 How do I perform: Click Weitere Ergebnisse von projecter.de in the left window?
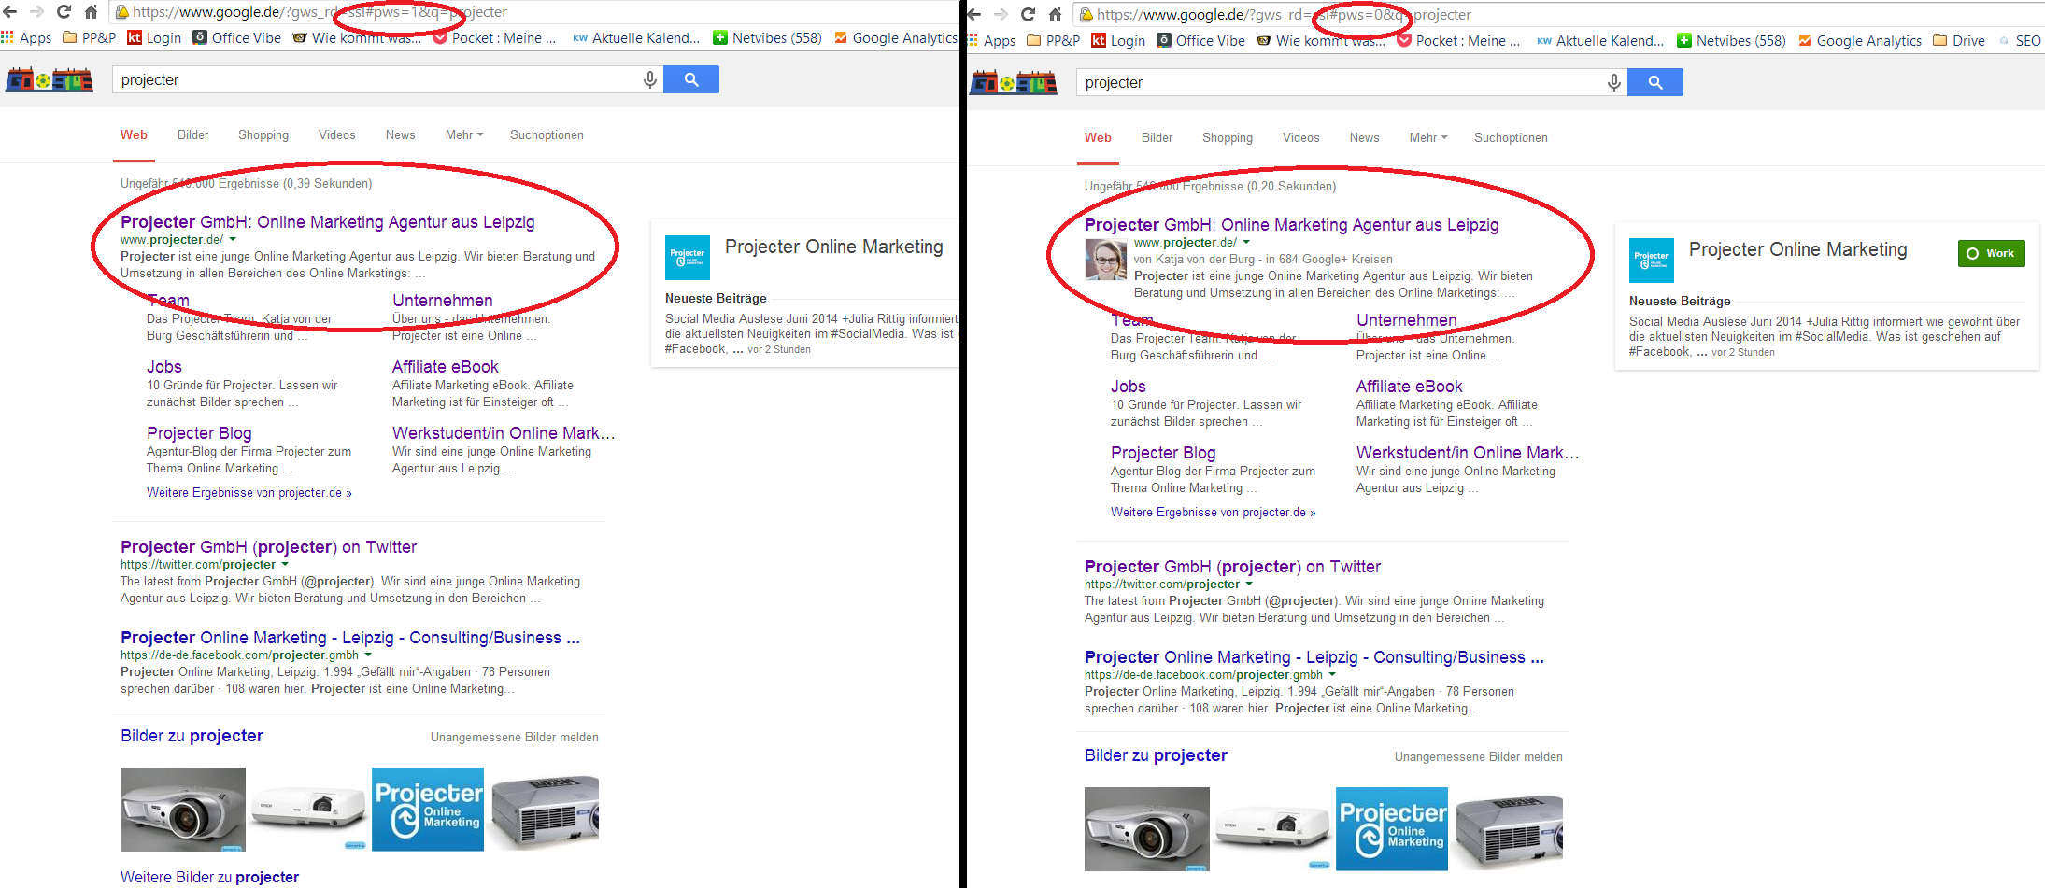coord(249,493)
